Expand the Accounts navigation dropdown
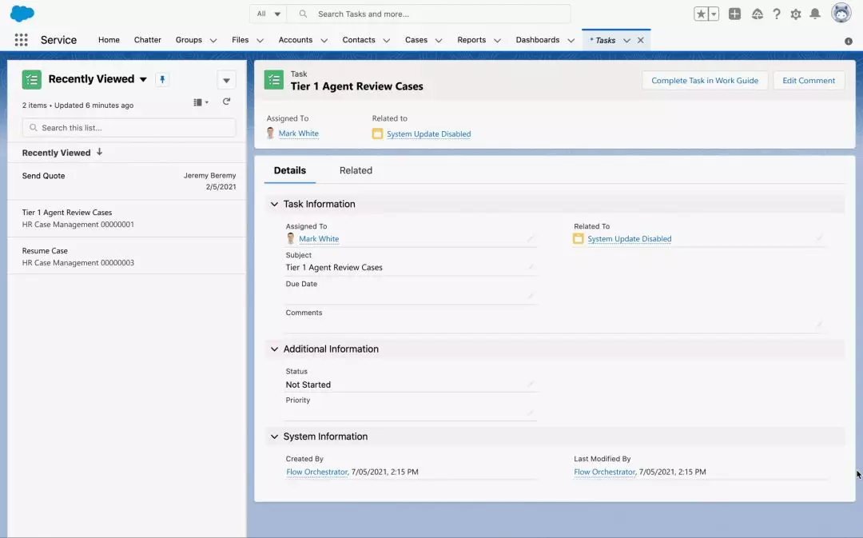 (x=324, y=40)
